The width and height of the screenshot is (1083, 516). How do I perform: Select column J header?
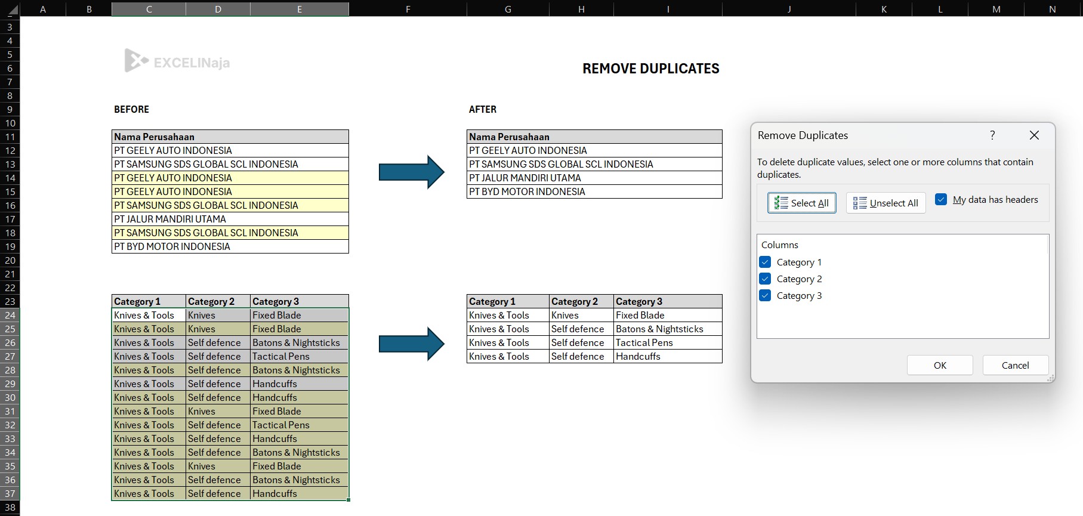coord(789,9)
